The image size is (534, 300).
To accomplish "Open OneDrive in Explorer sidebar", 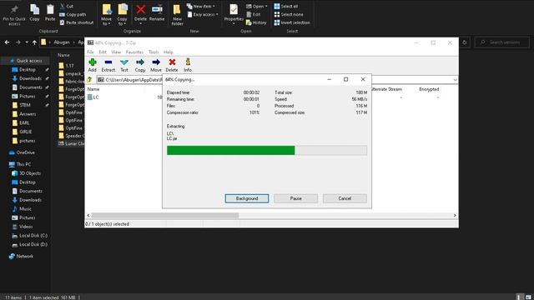I will click(22, 152).
